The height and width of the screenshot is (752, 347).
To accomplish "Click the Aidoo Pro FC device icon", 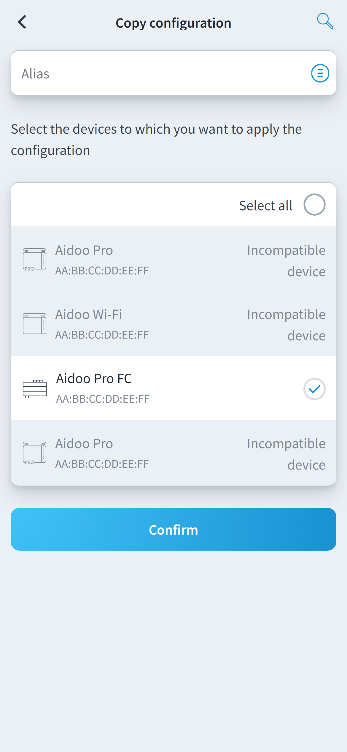I will 35,388.
